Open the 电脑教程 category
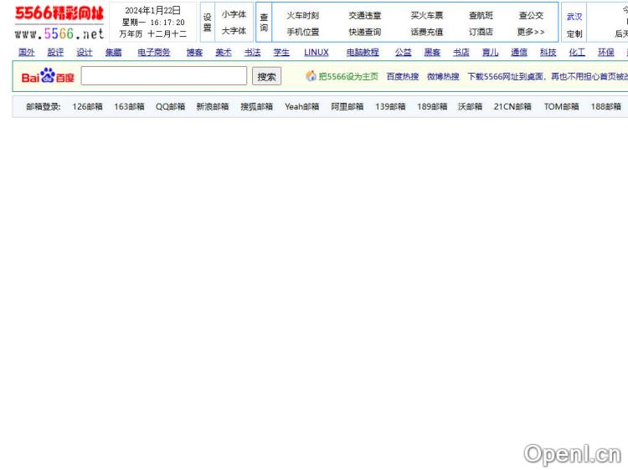The image size is (628, 470). (363, 52)
